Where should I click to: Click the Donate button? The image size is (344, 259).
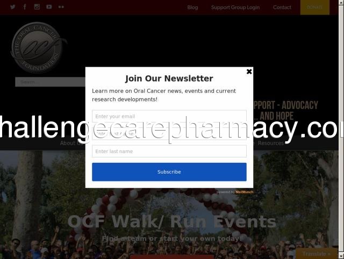click(314, 7)
